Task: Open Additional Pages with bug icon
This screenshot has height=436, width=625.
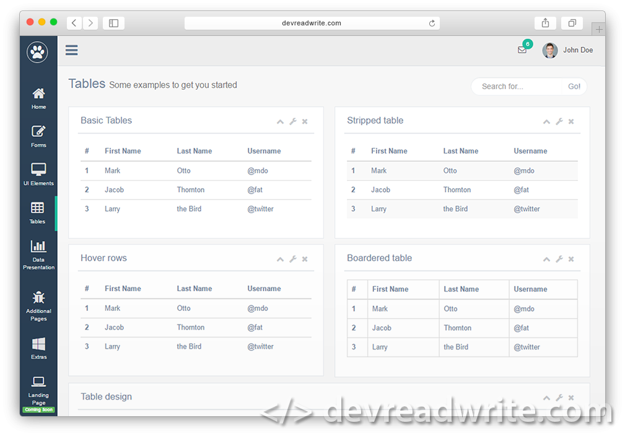Action: click(x=38, y=306)
